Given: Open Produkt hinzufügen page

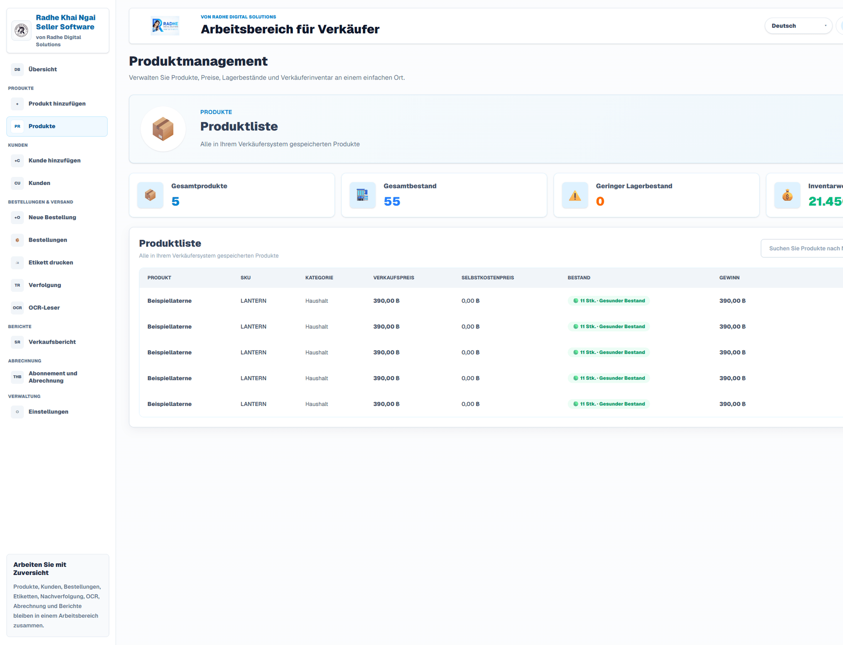Looking at the screenshot, I should point(57,104).
